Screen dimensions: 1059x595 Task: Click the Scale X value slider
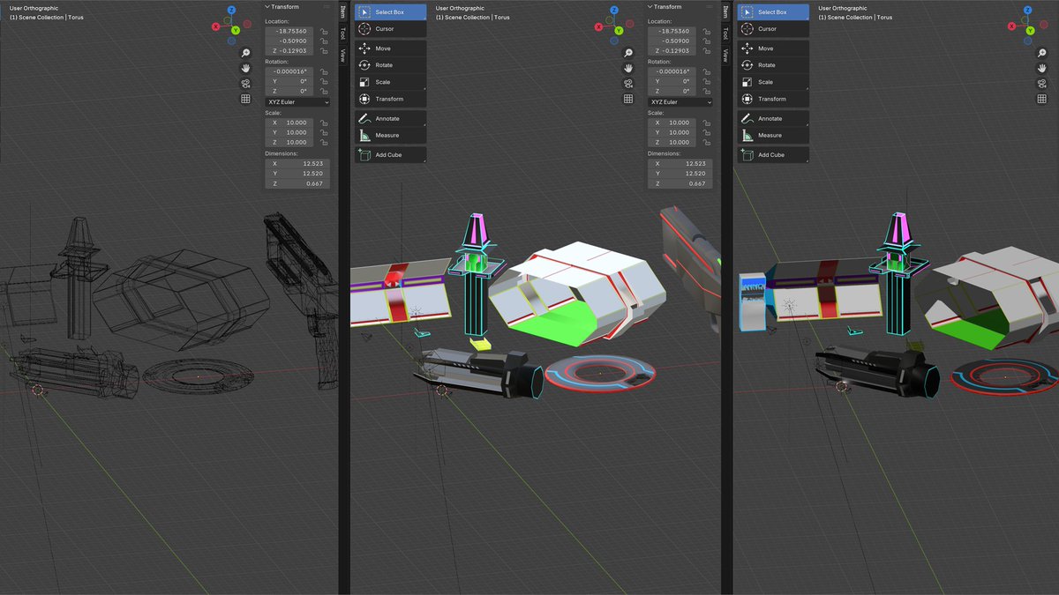pyautogui.click(x=293, y=123)
